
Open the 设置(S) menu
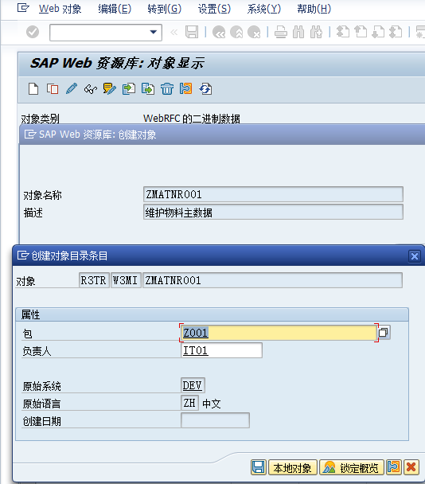coord(214,9)
